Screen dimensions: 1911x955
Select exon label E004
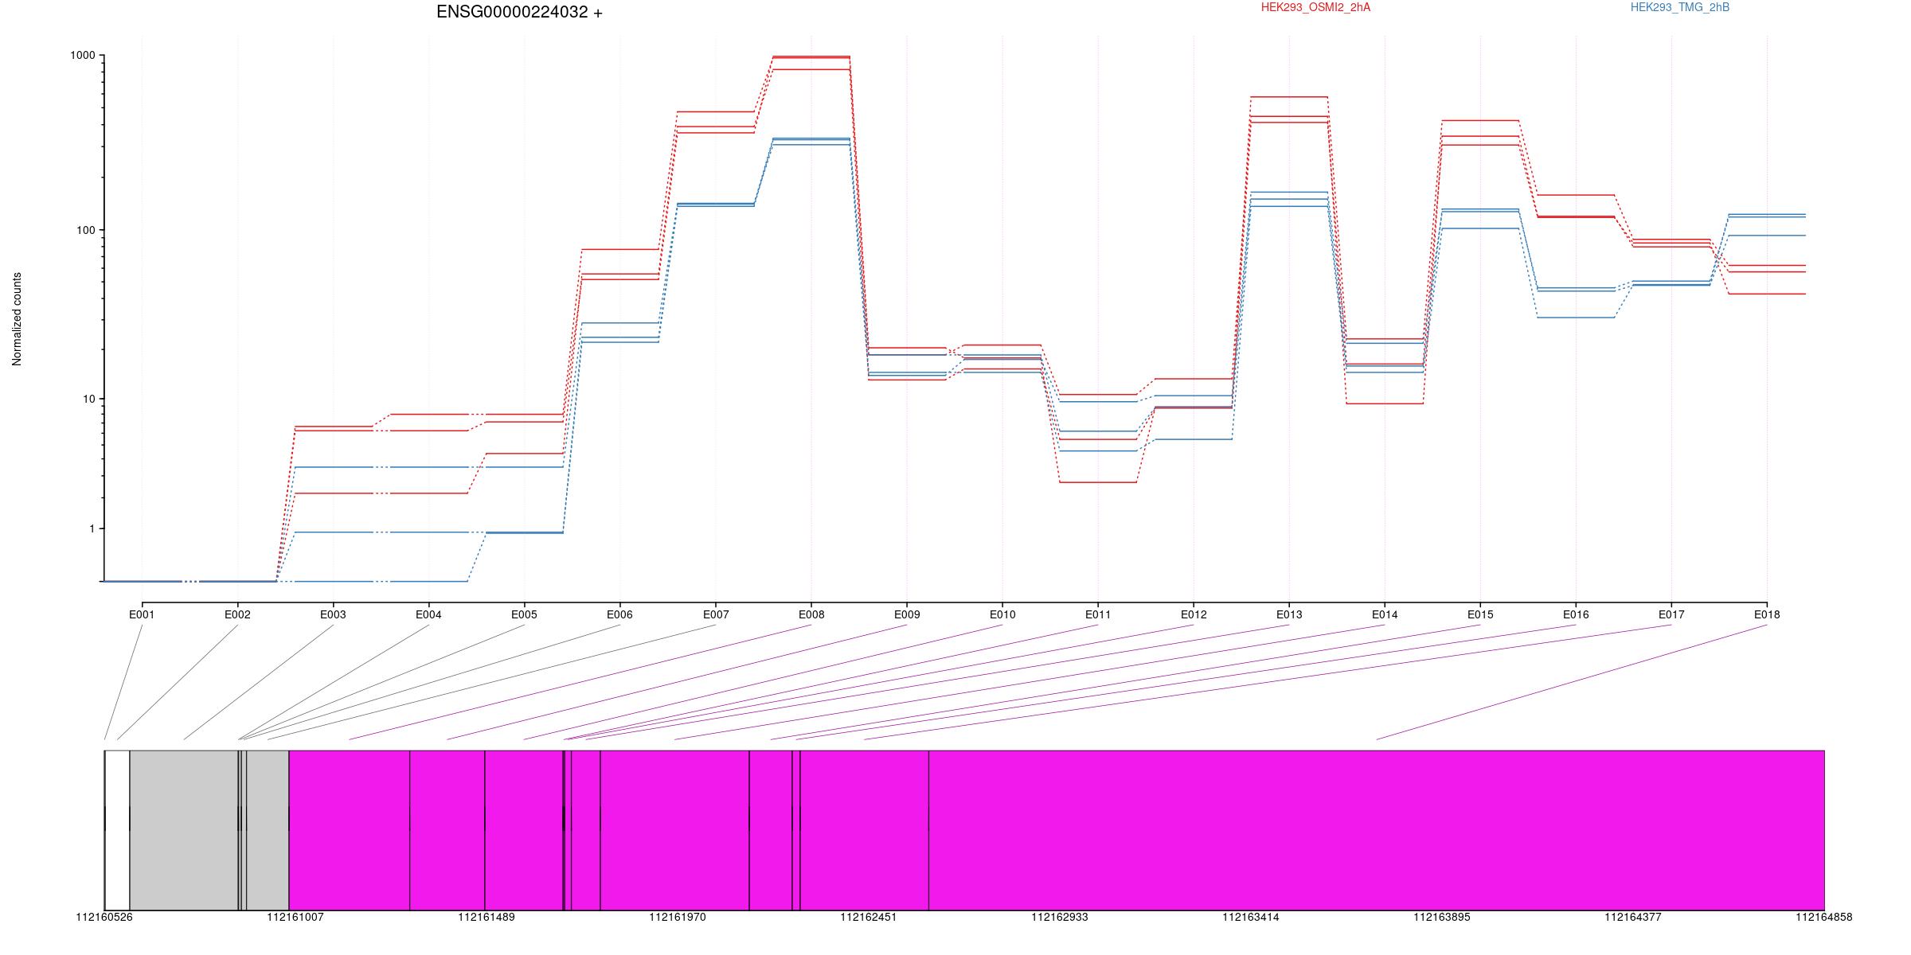[x=428, y=614]
